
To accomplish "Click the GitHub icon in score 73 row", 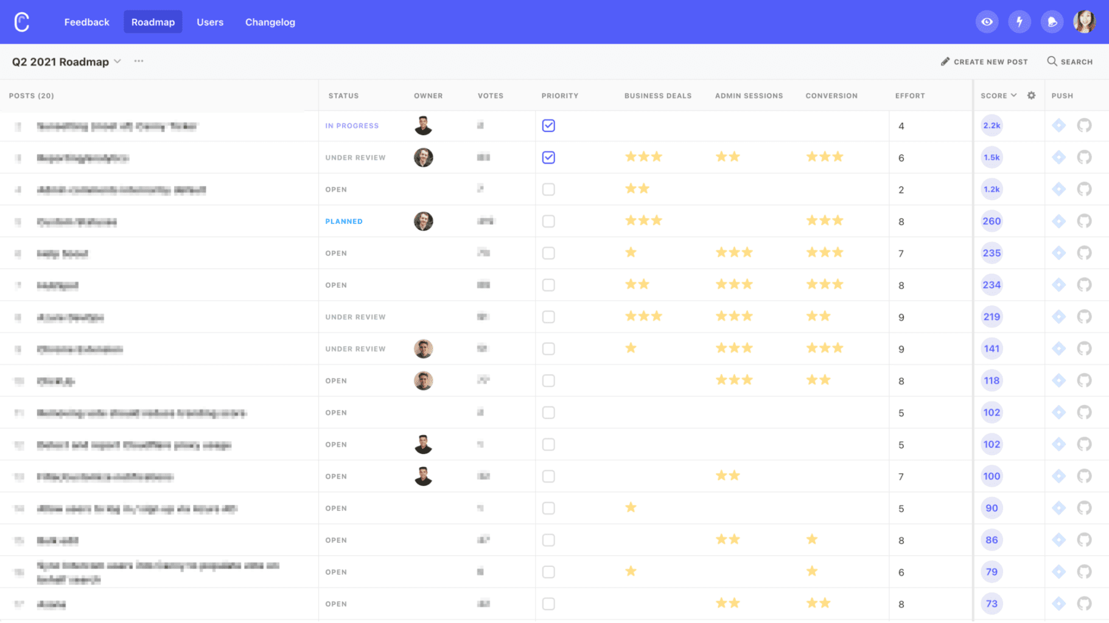I will point(1084,604).
